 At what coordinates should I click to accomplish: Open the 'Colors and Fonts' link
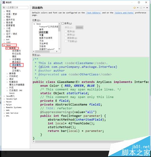point(124,13)
